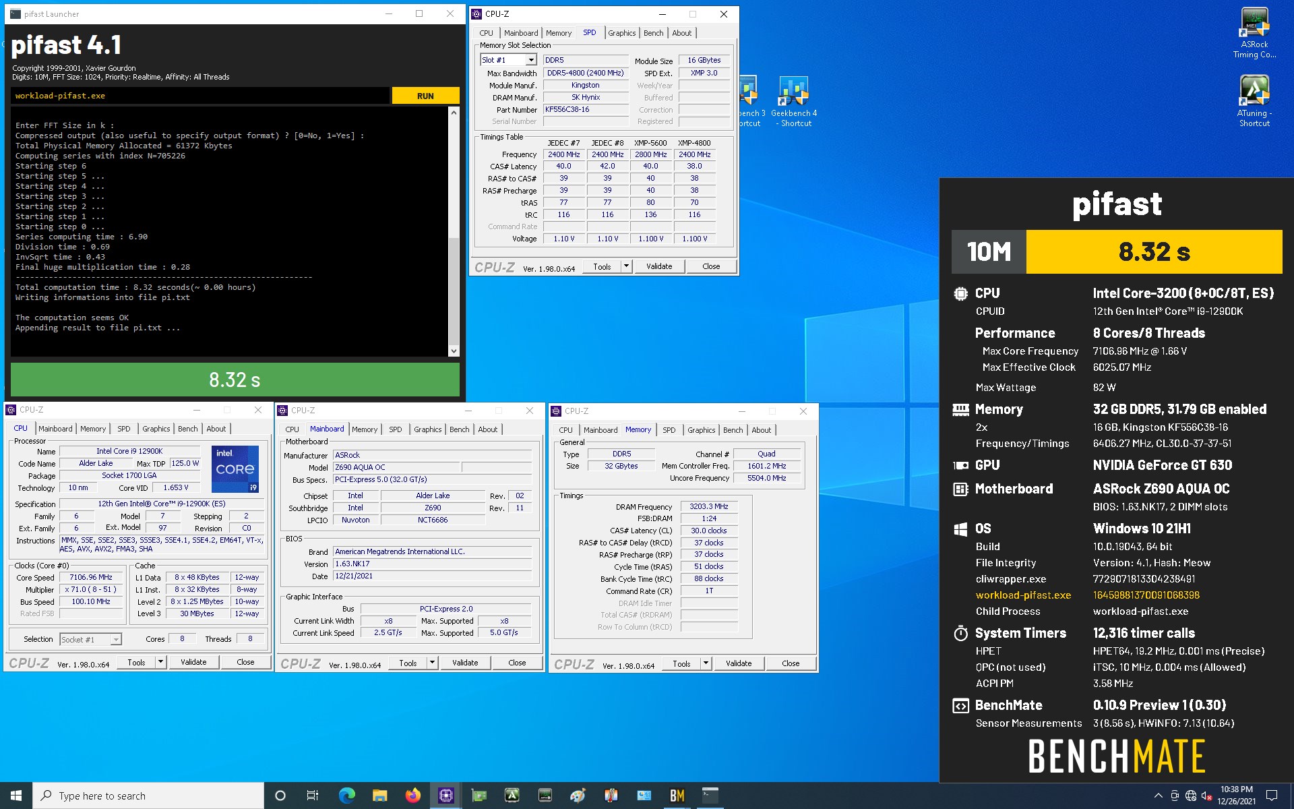Click the 7106.96 MHz Core Speed value
Viewport: 1294px width, 809px height.
[91, 577]
